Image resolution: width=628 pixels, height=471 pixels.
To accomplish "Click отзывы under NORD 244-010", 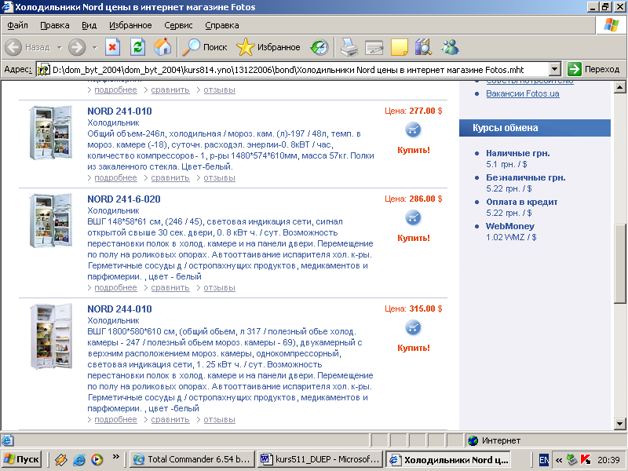I will pyautogui.click(x=219, y=420).
